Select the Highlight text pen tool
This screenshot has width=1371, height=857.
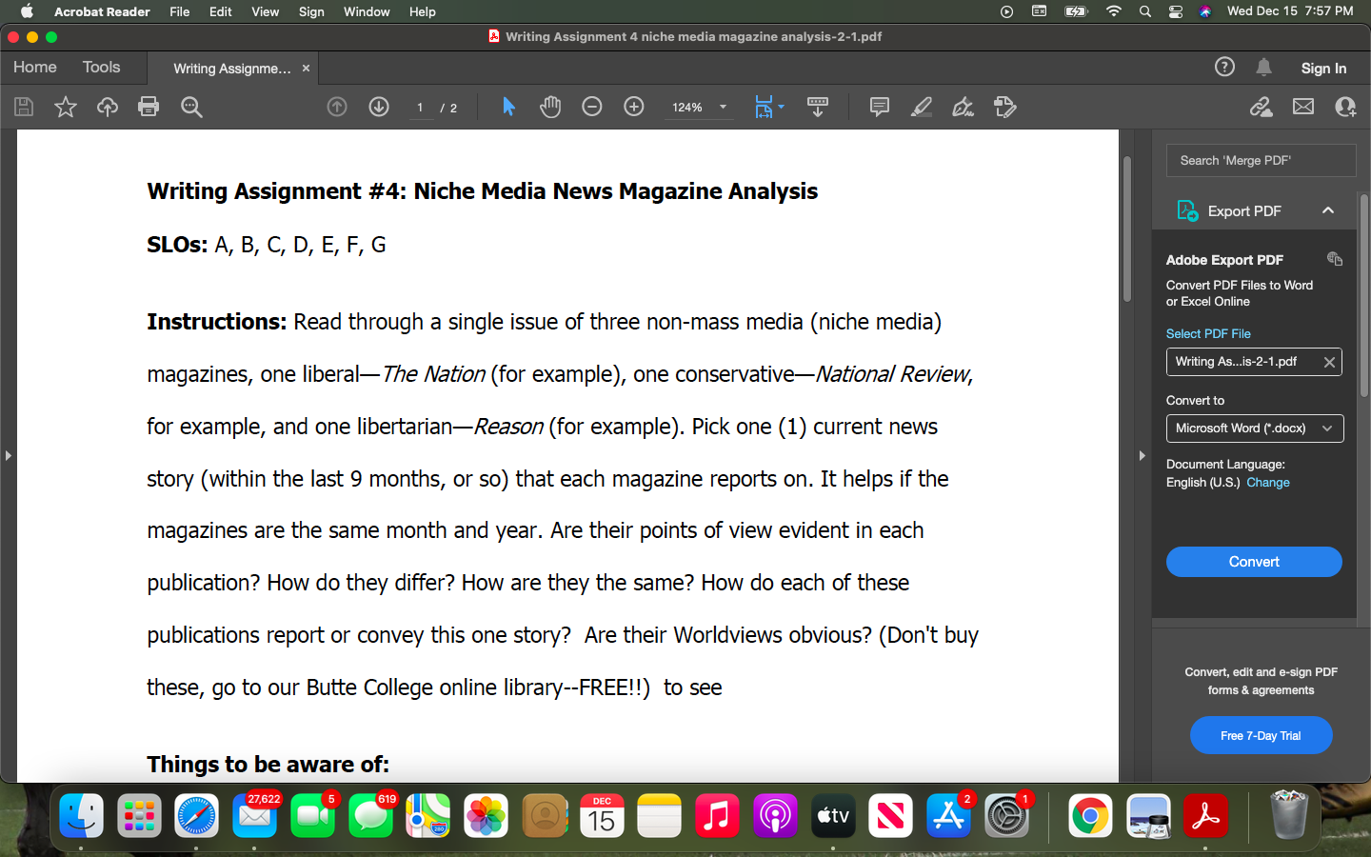coord(922,107)
